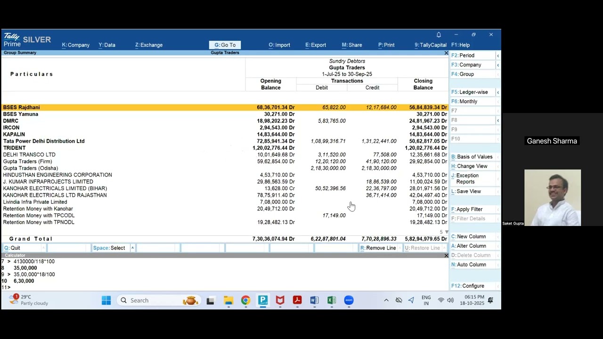This screenshot has width=603, height=339.
Task: Click location arrow tray icon
Action: coord(411,300)
